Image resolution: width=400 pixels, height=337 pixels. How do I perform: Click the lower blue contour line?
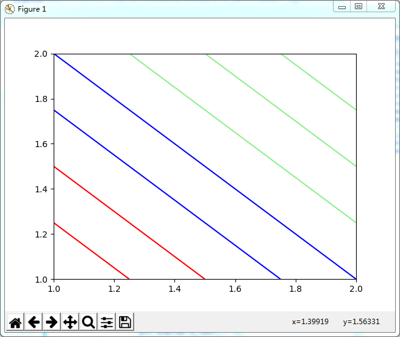pyautogui.click(x=167, y=195)
